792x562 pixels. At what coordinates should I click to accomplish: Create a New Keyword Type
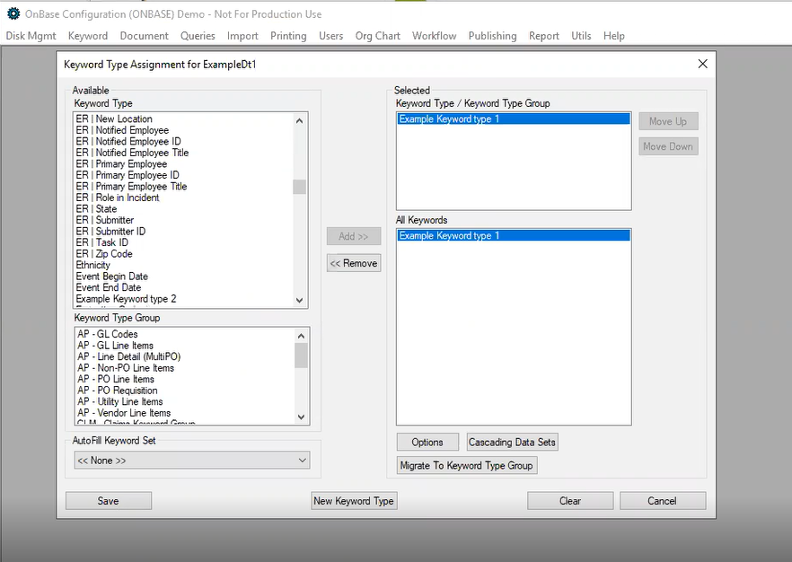tap(353, 500)
